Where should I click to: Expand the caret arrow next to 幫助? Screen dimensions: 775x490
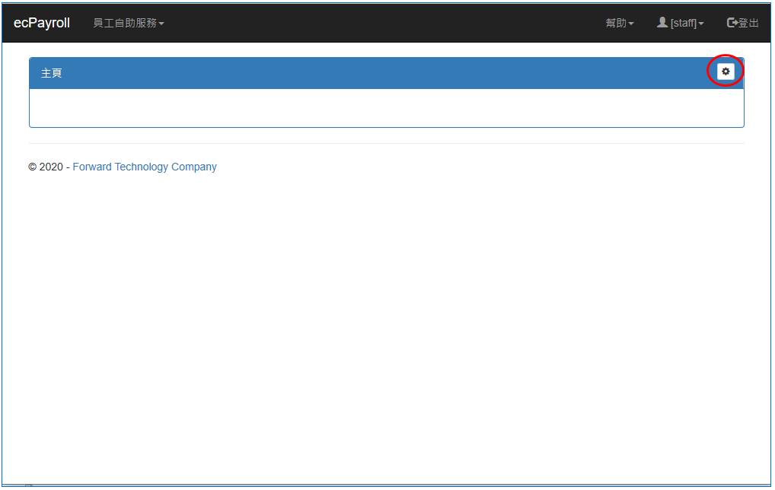[x=631, y=24]
